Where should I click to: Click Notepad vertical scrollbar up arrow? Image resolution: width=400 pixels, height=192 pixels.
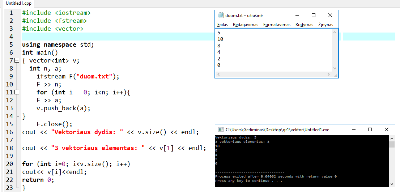coord(335,32)
